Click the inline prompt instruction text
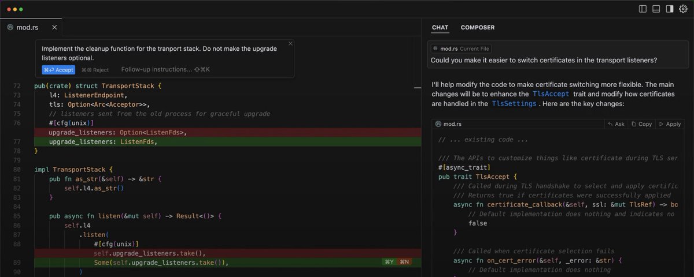The width and height of the screenshot is (694, 277). (x=159, y=53)
